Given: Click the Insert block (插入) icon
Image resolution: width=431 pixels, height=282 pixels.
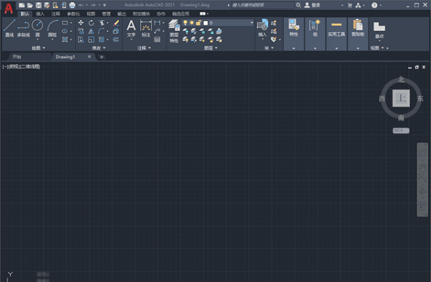Looking at the screenshot, I should (x=262, y=28).
